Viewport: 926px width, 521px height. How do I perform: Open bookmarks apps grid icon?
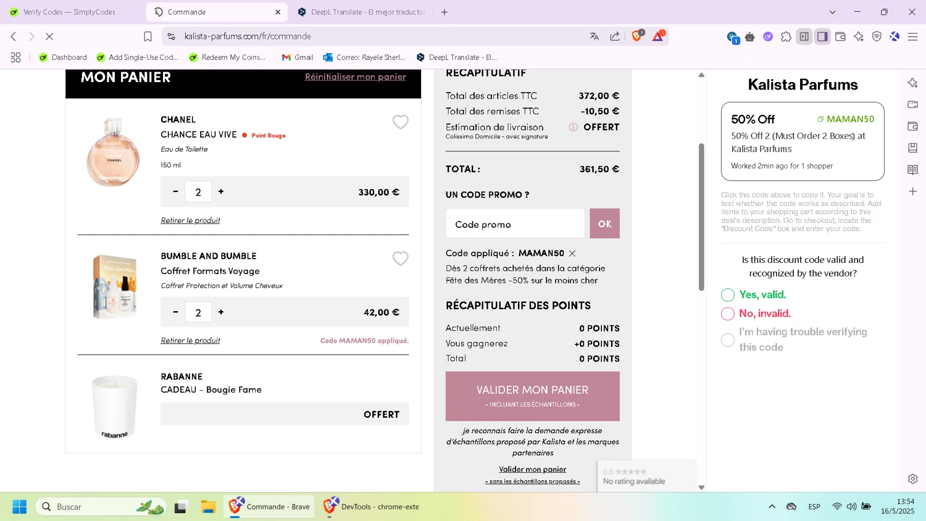(16, 57)
